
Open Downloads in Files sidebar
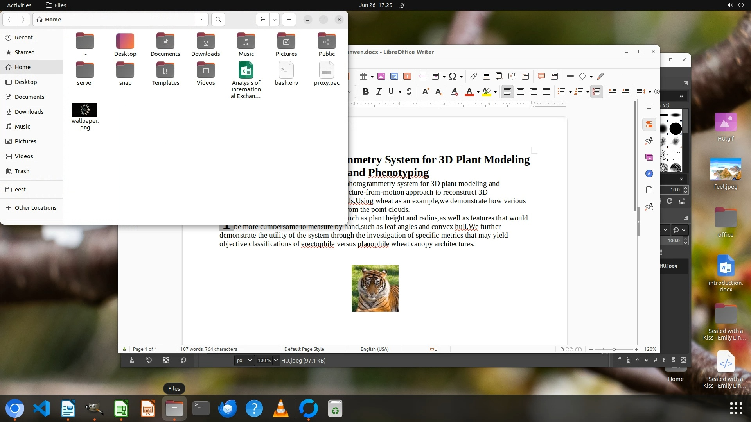pos(29,112)
